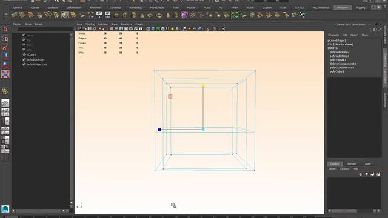Open viewport View menu

79,24
